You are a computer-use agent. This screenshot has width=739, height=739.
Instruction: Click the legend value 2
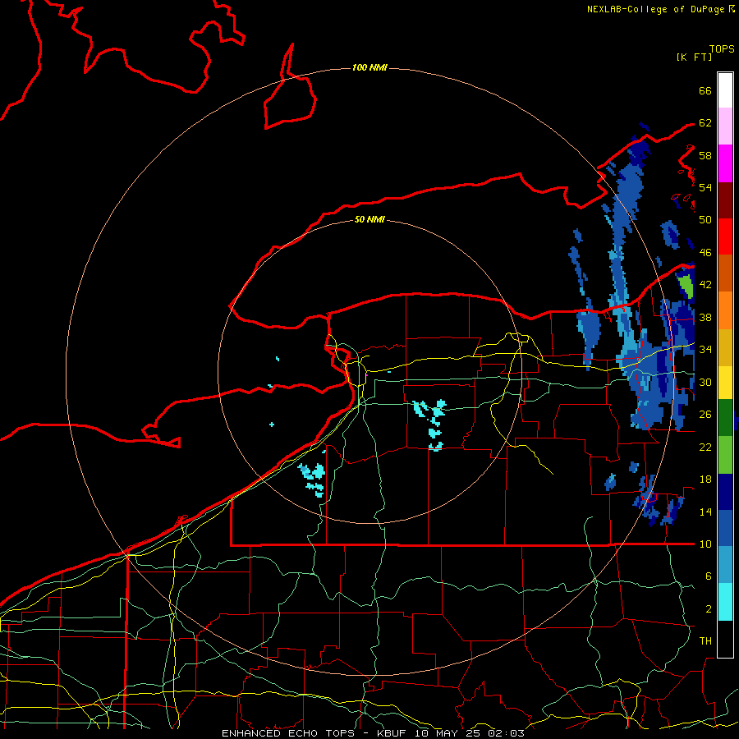708,608
